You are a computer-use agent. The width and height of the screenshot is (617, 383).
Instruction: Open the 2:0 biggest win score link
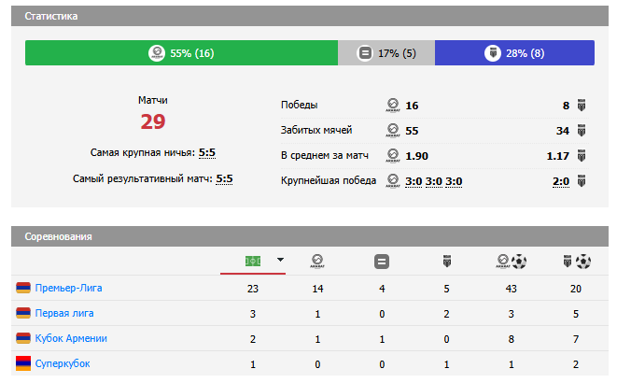click(x=560, y=181)
